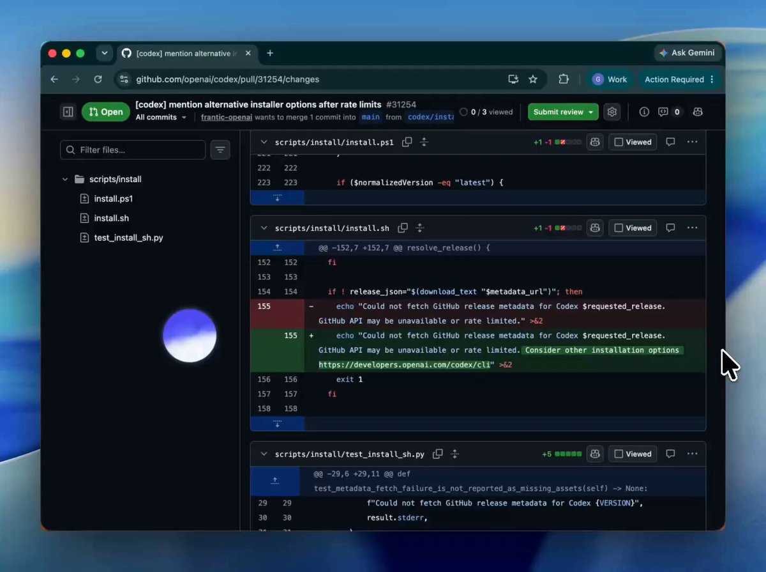Click the Submit review button
Image resolution: width=766 pixels, height=572 pixels.
pos(563,112)
